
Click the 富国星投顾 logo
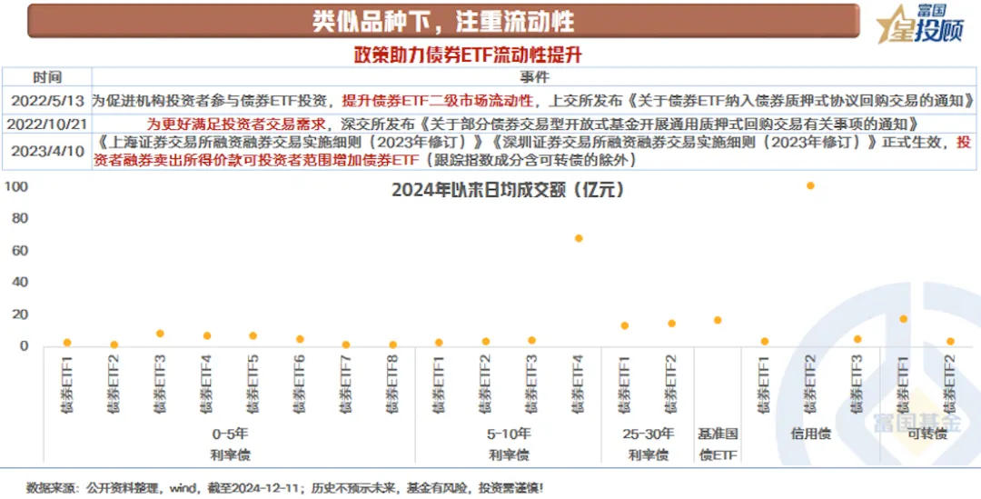[x=920, y=24]
